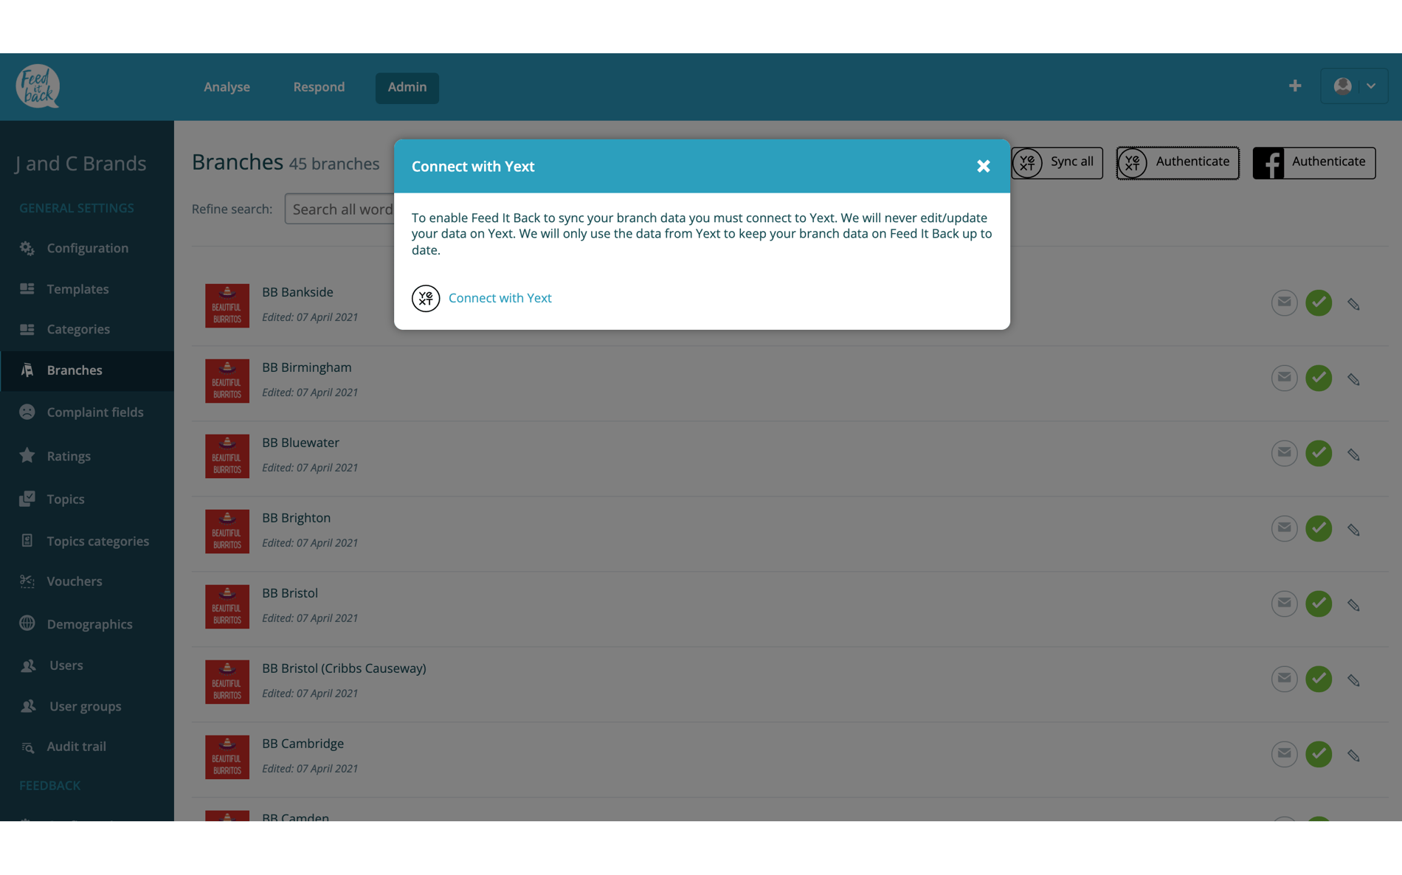
Task: Open the BB Bristol (Cribbs Causeway) name
Action: click(344, 668)
